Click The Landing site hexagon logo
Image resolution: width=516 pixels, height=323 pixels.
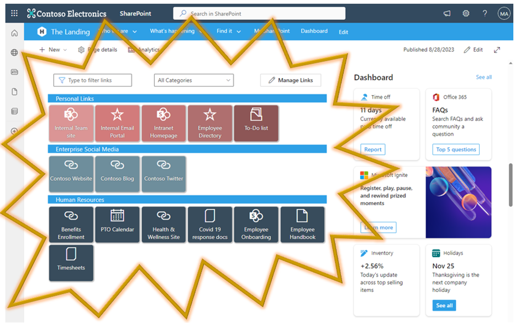click(42, 32)
